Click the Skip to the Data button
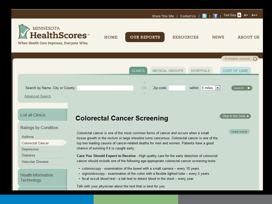272x204 pixels. pyautogui.click(x=235, y=116)
